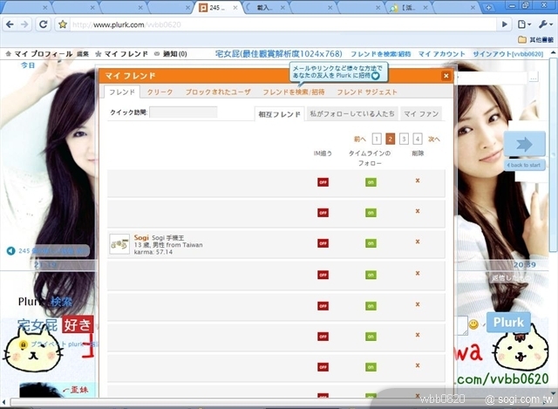
Task: Click the top-bar フレンドを検索/招待 link
Action: (x=380, y=54)
